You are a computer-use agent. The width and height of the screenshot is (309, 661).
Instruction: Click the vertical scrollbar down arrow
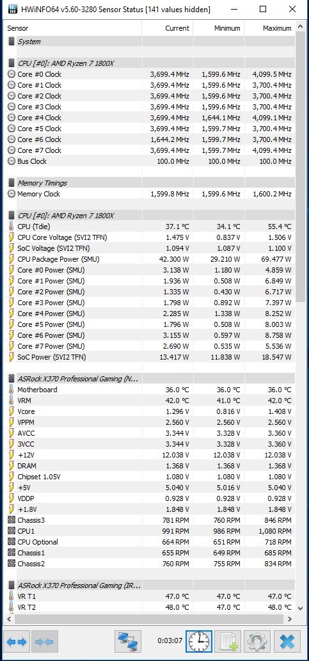coord(300,609)
